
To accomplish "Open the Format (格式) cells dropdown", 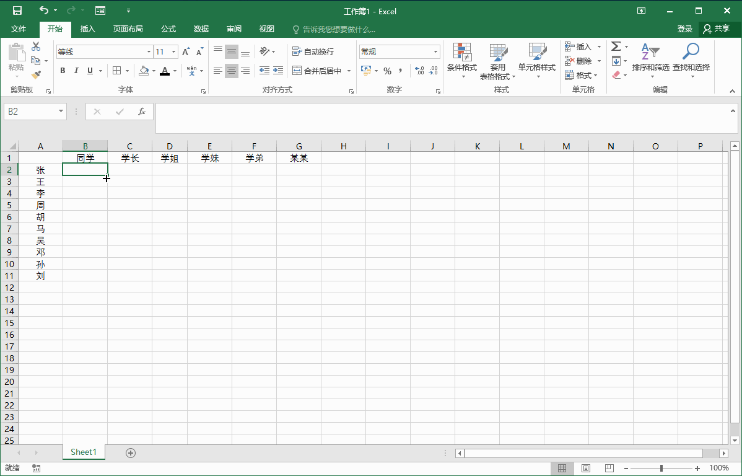I will [x=581, y=75].
